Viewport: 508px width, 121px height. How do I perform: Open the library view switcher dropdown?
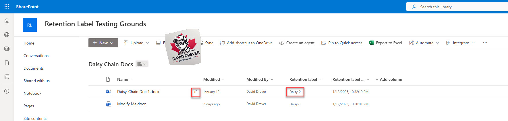coord(142,64)
